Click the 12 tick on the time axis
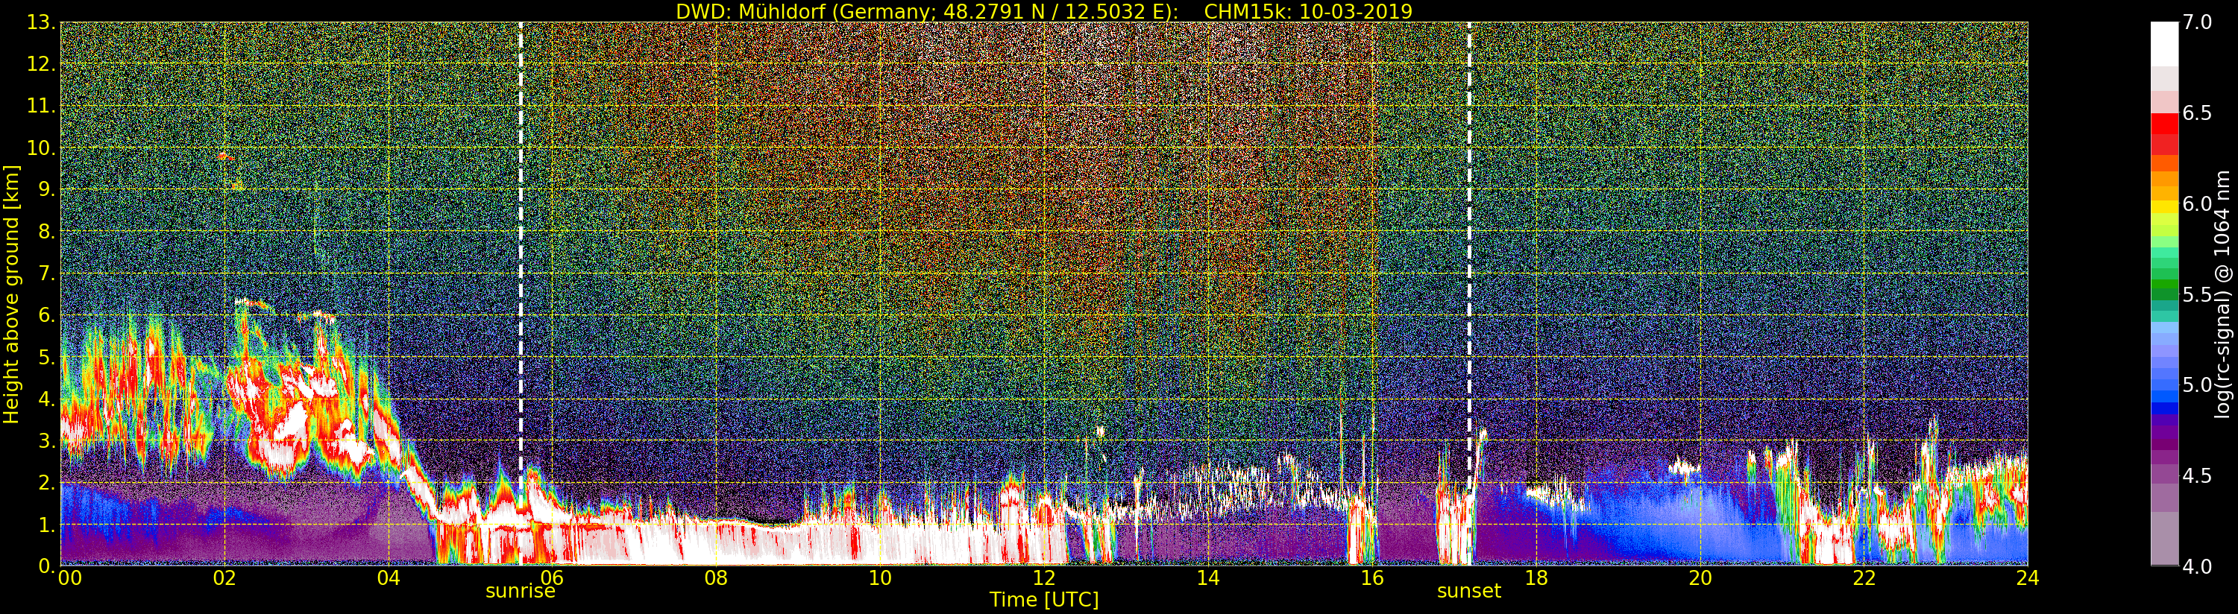Screen dimensions: 2238x614 (1043, 578)
